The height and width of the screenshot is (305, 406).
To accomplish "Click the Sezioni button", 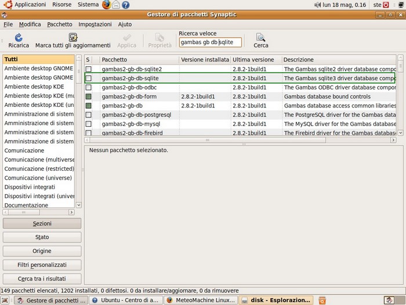I will (x=42, y=223).
